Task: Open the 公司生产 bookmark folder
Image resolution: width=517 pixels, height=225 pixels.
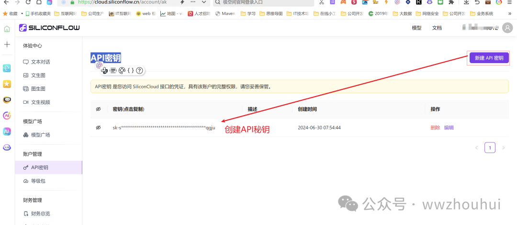Action: click(93, 13)
